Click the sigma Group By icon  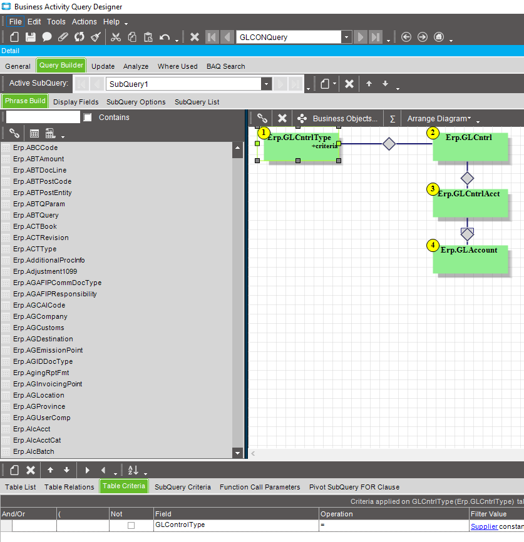click(x=393, y=118)
